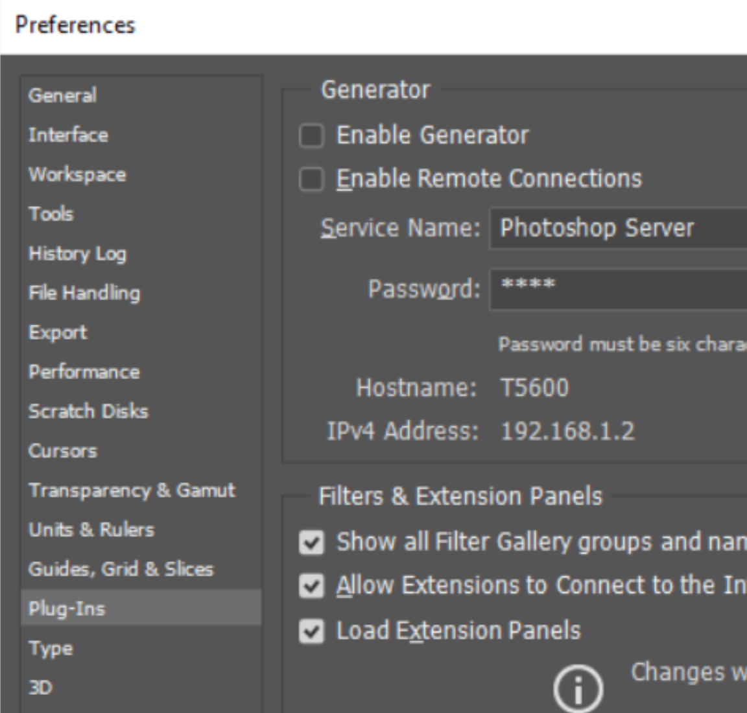This screenshot has width=747, height=713.
Task: Tick Enable Remote Connections checkbox
Action: 311,180
